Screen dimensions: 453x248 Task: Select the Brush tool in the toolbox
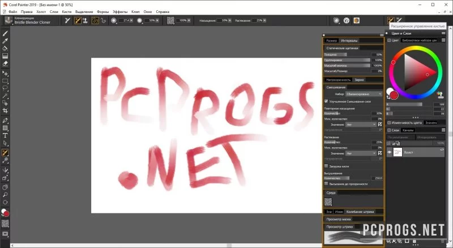click(5, 33)
